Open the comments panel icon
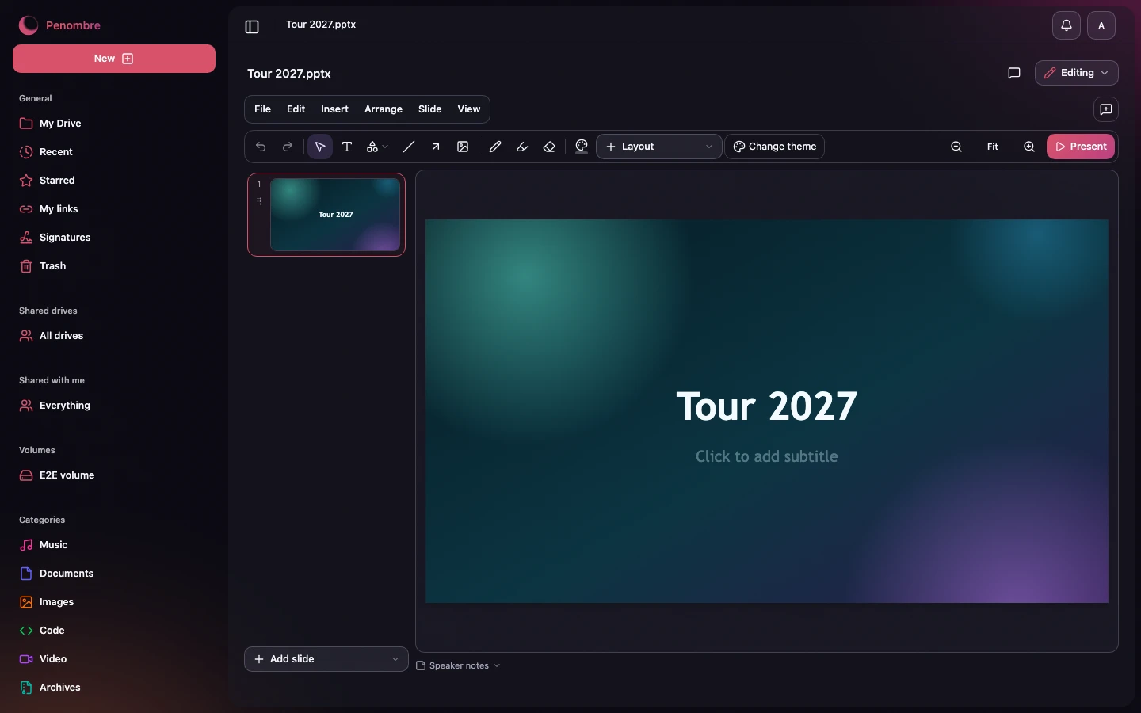 pyautogui.click(x=1013, y=73)
